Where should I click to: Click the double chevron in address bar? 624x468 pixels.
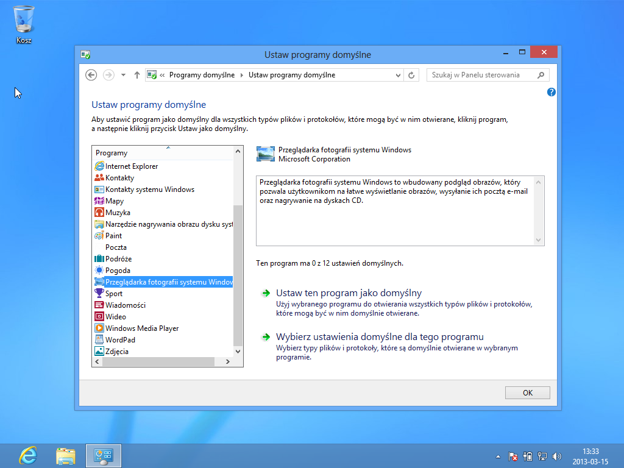[x=162, y=75]
